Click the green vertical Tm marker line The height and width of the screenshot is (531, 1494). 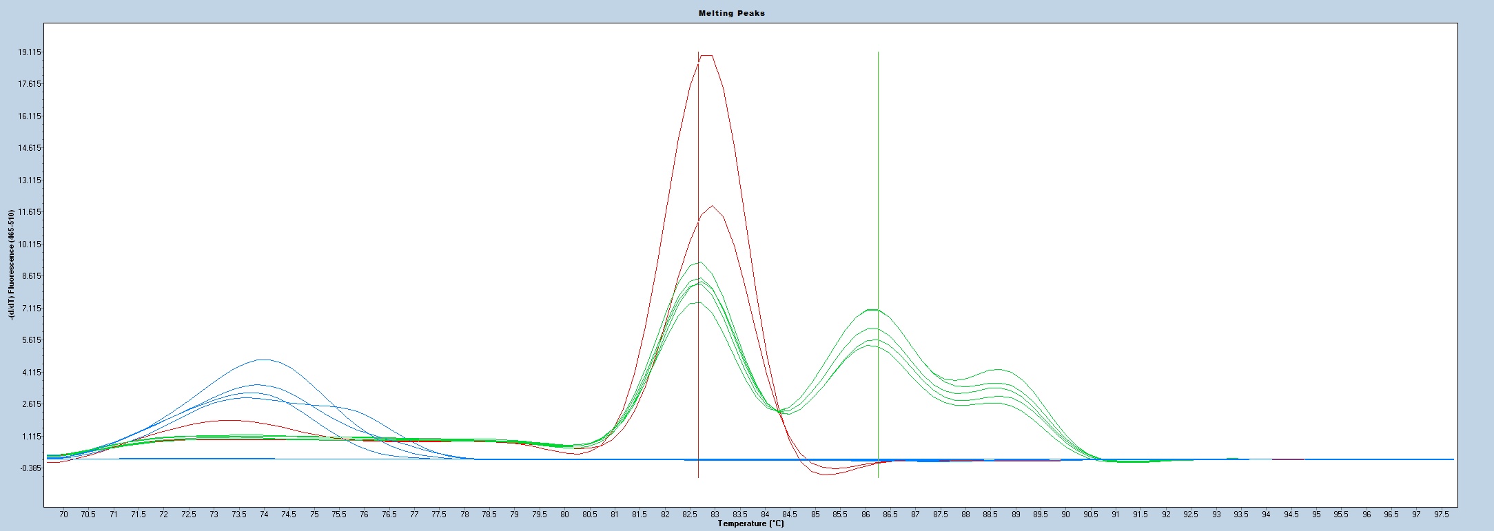[878, 172]
